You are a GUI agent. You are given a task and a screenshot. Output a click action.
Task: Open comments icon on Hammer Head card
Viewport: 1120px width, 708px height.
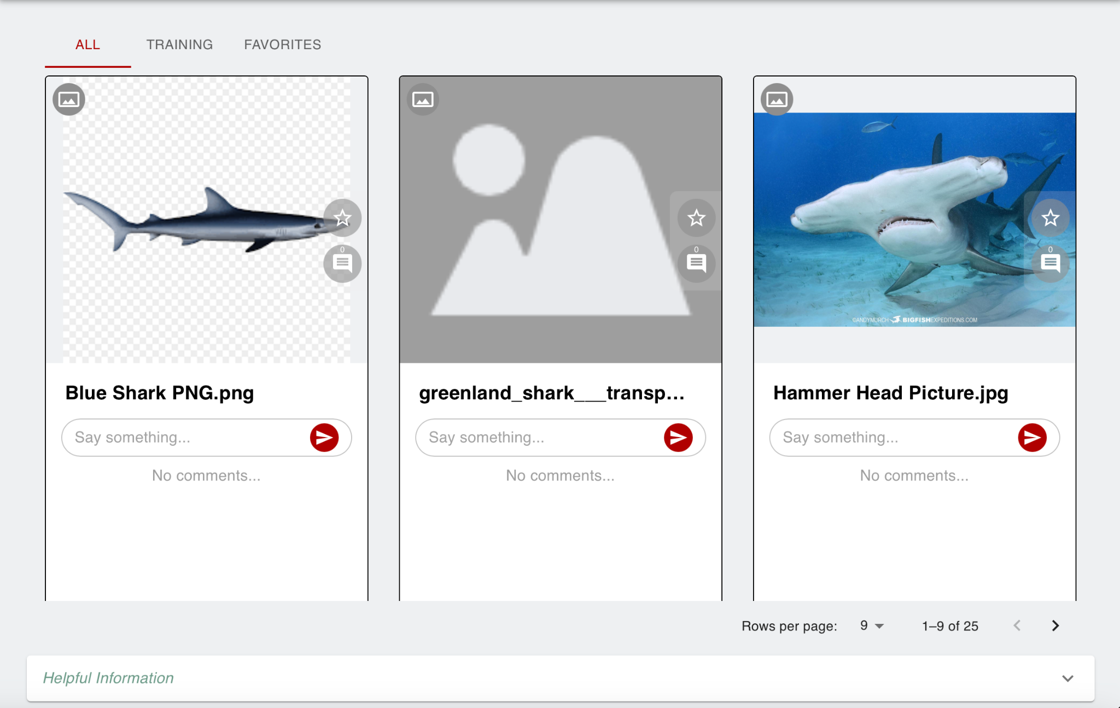click(x=1050, y=263)
